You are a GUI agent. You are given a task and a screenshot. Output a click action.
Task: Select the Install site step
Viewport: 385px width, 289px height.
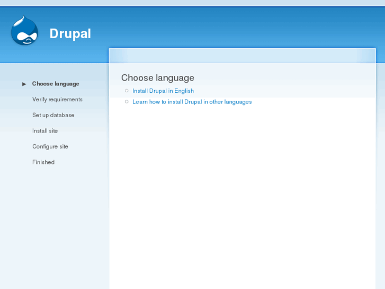point(45,131)
